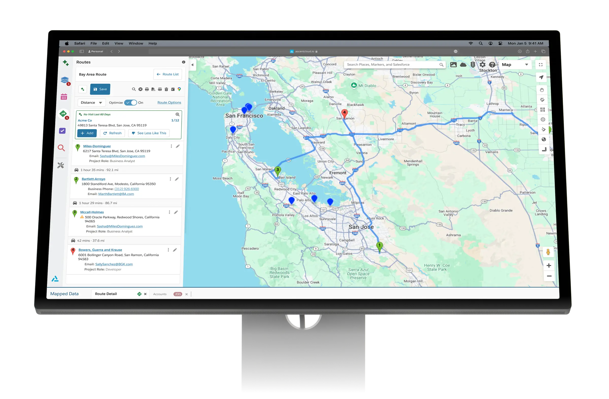Click the measure distance ruler tool
The height and width of the screenshot is (399, 609).
(544, 149)
